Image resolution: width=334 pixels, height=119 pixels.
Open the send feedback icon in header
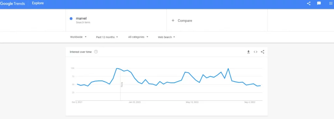pyautogui.click(x=319, y=3)
